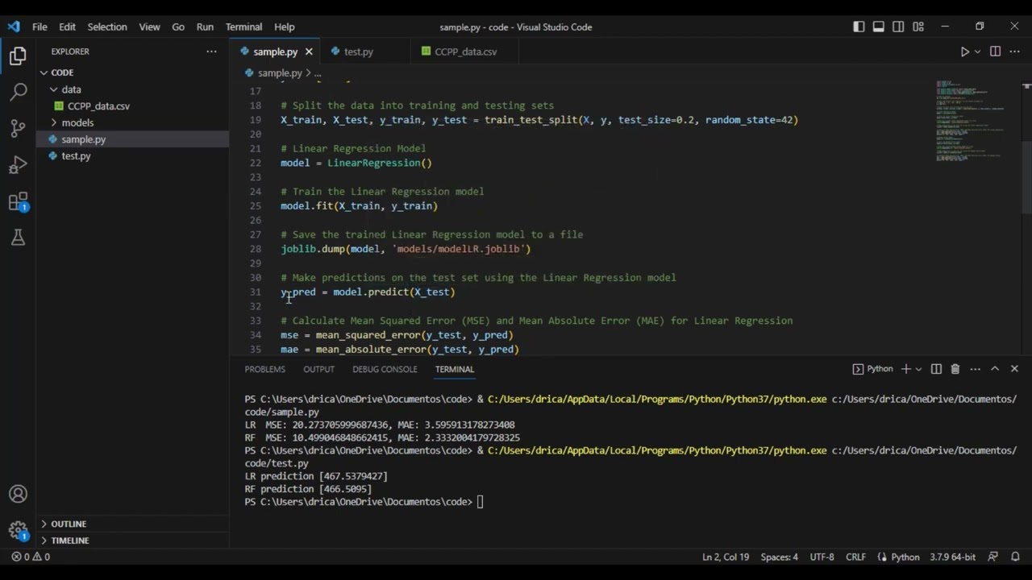Open the Terminal menu

coord(243,27)
